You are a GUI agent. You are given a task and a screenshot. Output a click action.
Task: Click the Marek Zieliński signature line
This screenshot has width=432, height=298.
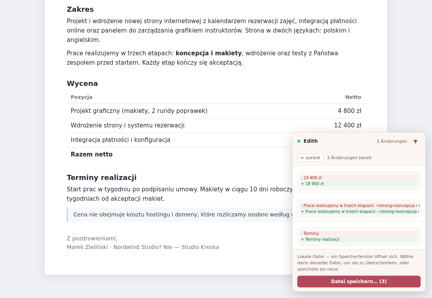[143, 247]
